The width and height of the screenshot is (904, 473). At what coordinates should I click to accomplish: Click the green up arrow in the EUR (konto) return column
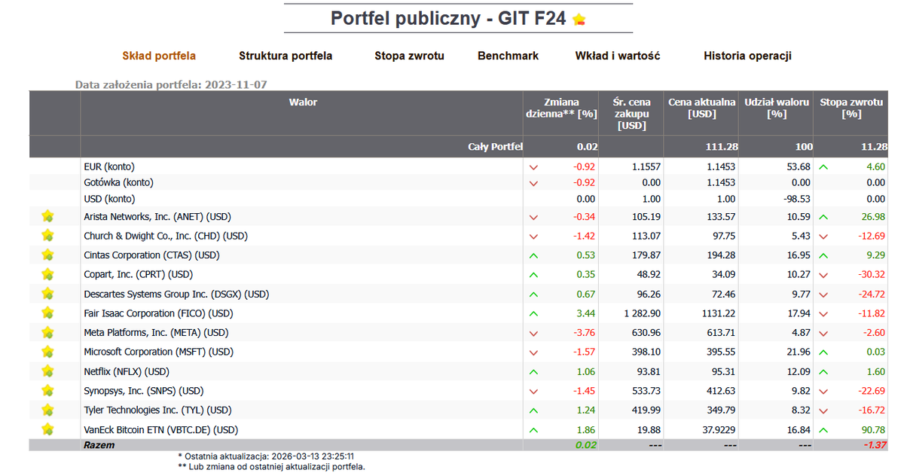click(823, 167)
